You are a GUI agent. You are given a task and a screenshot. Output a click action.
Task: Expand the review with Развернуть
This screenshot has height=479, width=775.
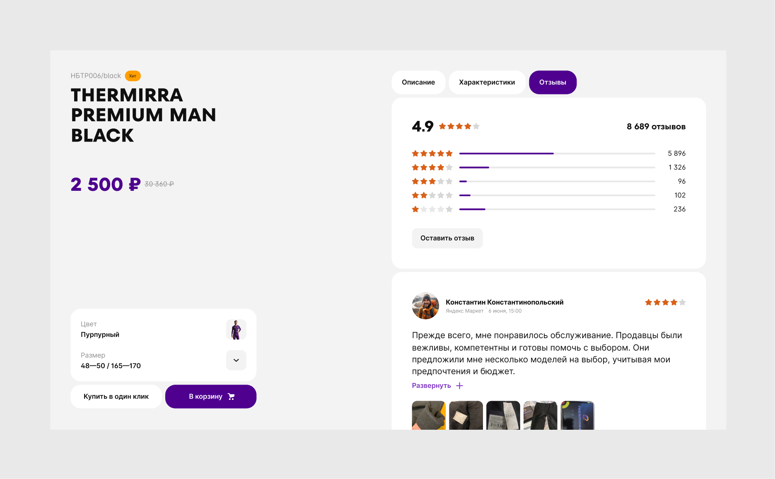point(431,385)
